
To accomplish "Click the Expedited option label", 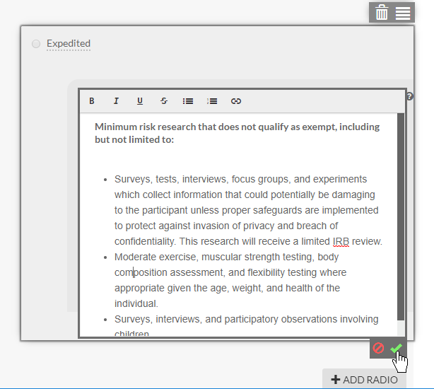I will point(69,44).
